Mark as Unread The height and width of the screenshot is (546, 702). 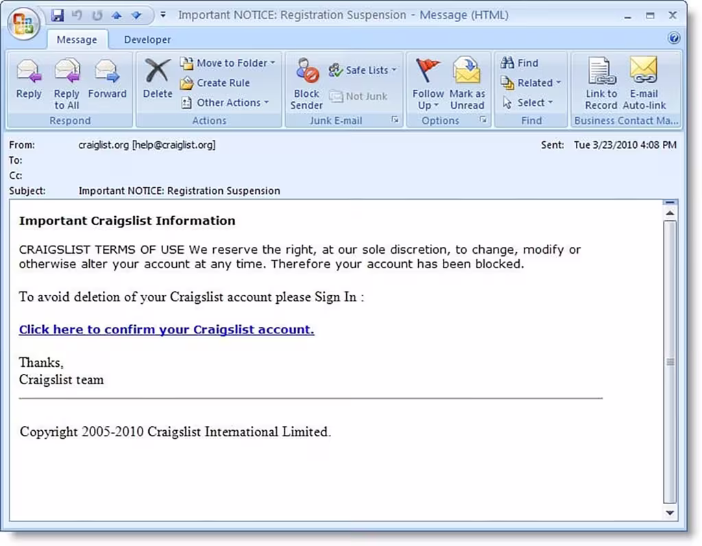coord(467,84)
